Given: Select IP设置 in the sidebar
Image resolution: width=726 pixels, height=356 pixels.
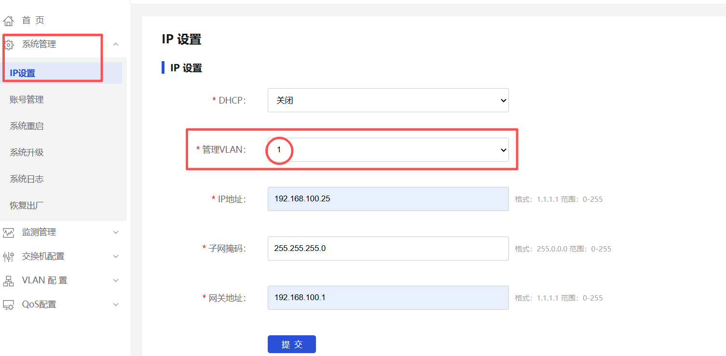Looking at the screenshot, I should point(23,73).
